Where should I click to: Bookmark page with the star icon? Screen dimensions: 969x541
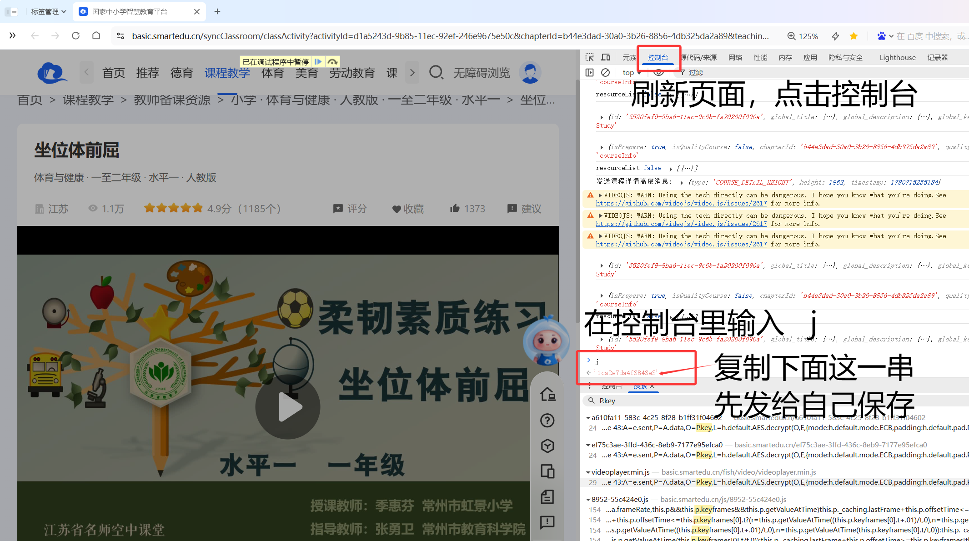pos(854,36)
